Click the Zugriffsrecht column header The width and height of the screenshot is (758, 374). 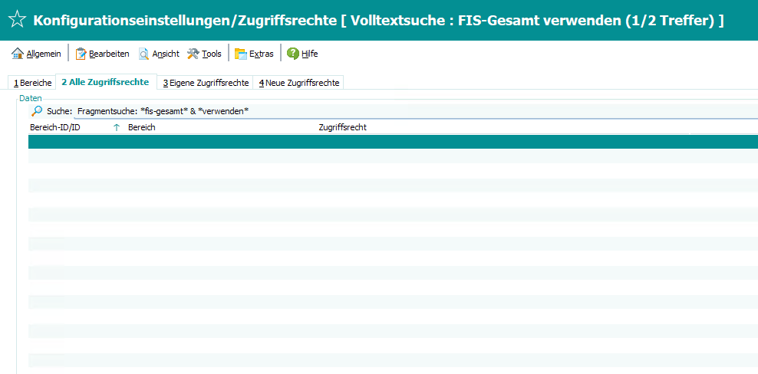tap(342, 127)
